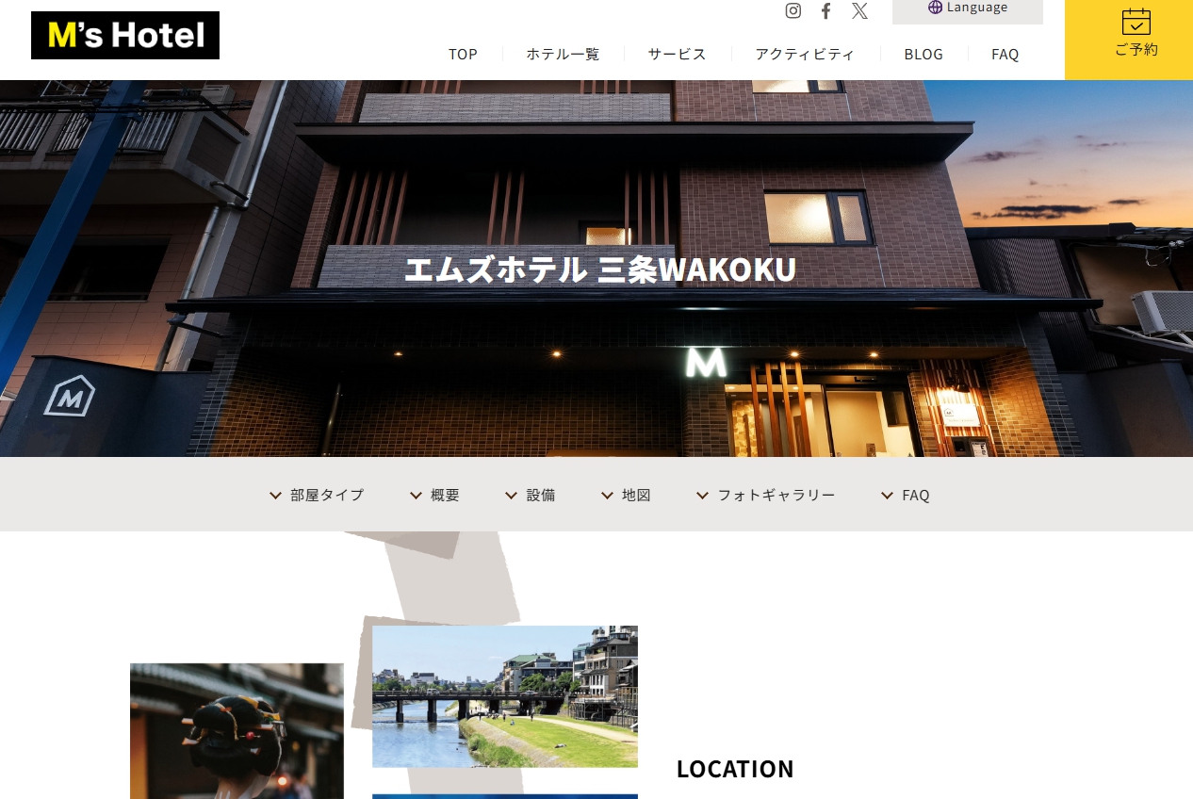This screenshot has width=1193, height=799.
Task: Click the river and bridge photo
Action: (505, 696)
